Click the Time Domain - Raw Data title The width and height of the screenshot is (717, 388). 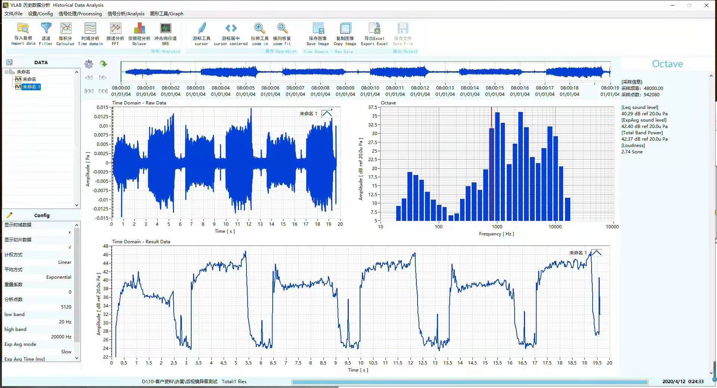(139, 103)
